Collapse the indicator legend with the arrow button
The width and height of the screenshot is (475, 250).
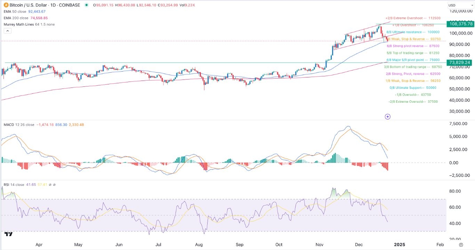click(x=7, y=31)
